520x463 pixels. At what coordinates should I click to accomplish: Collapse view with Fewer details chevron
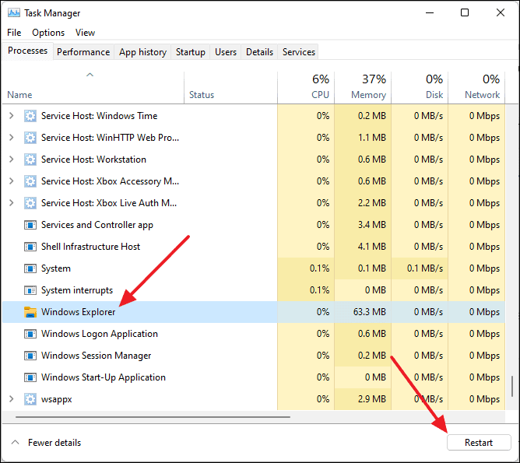coord(15,443)
